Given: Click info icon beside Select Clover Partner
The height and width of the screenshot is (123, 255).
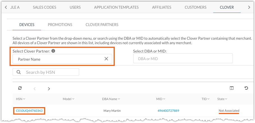Looking at the screenshot, I should (x=53, y=51).
